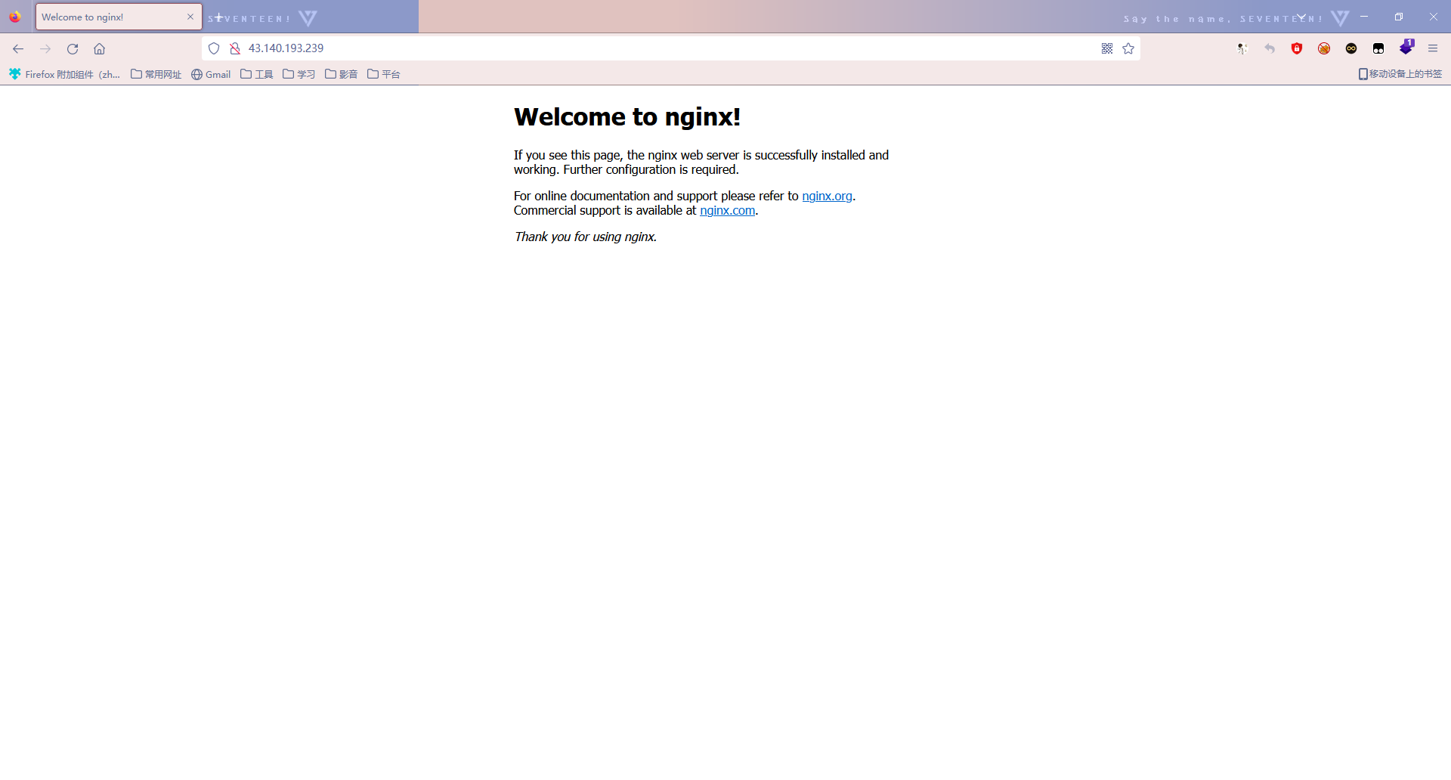Screen dimensions: 1451x780
Task: Expand the 平台 bookmark folder
Action: 384,74
